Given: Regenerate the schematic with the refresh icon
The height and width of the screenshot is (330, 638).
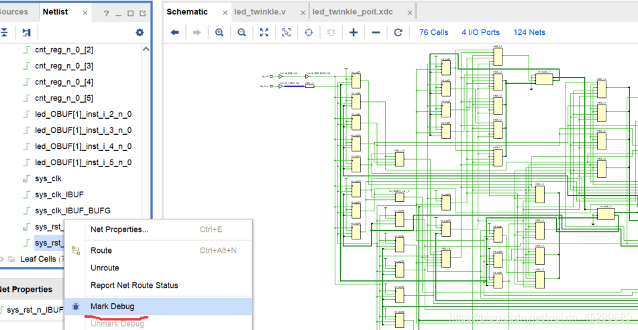Looking at the screenshot, I should tap(398, 33).
